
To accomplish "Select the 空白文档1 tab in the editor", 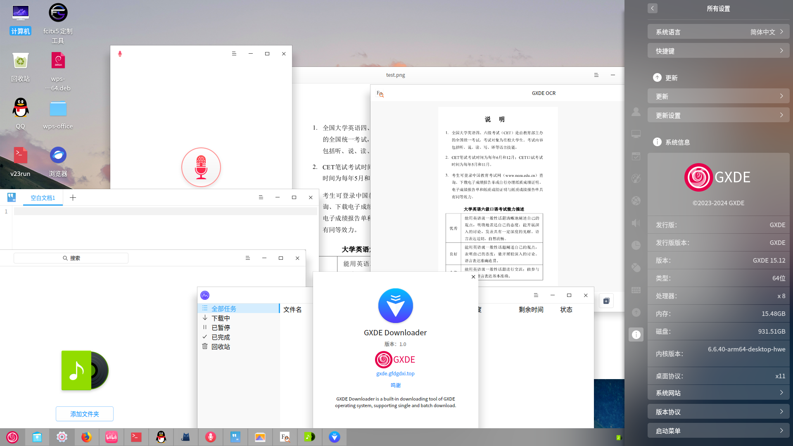I will click(x=43, y=198).
